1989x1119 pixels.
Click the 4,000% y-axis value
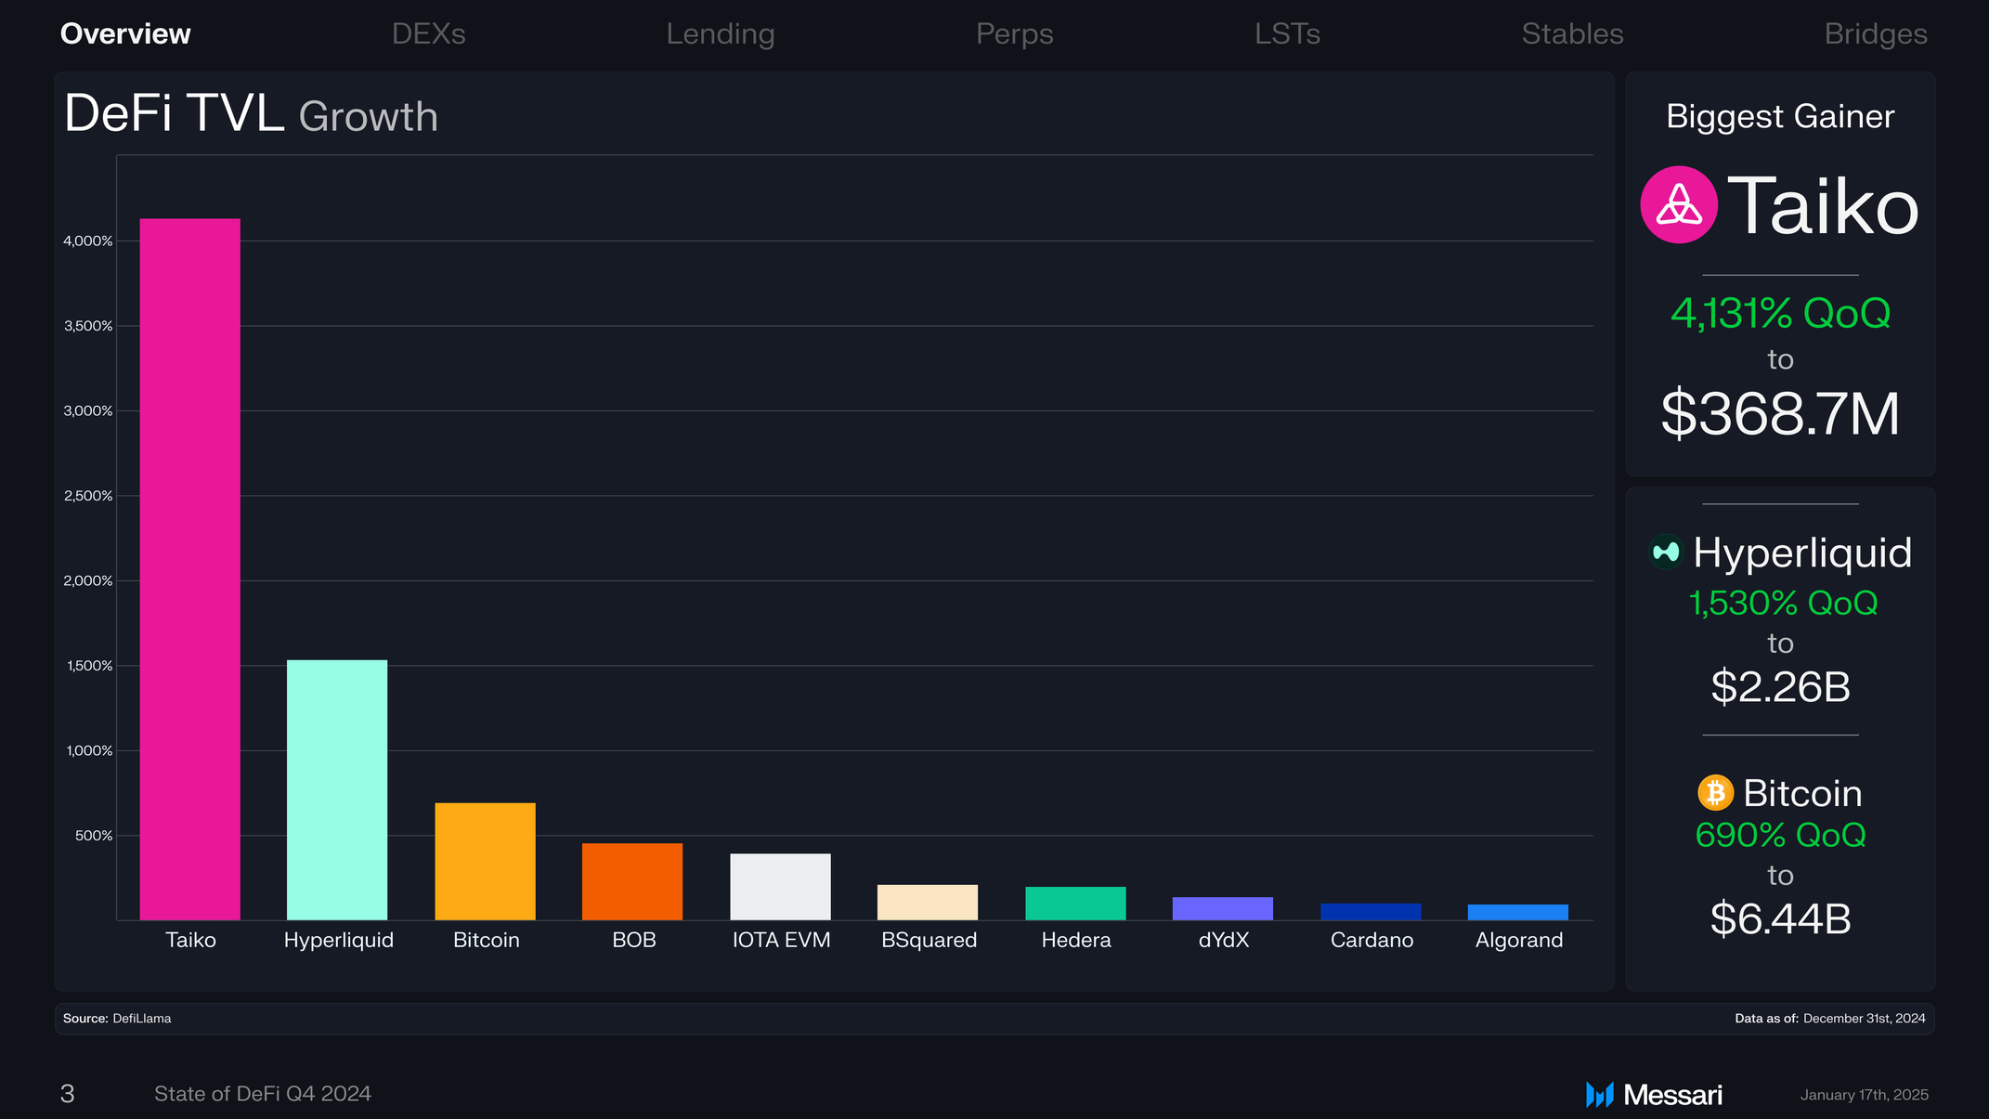coord(87,241)
